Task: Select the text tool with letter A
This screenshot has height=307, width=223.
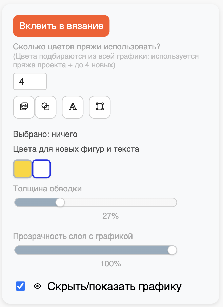Action: point(73,107)
